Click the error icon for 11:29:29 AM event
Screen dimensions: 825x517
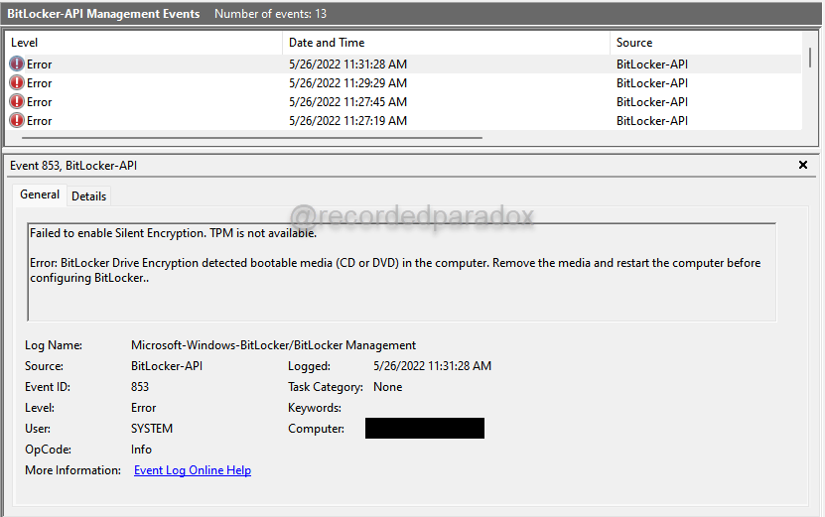click(x=17, y=83)
